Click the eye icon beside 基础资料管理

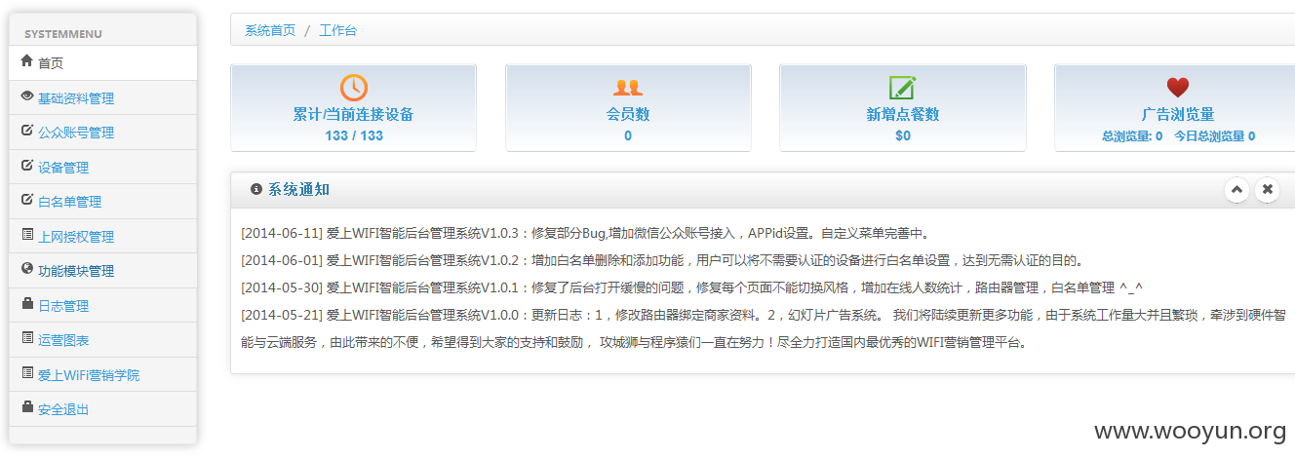27,96
